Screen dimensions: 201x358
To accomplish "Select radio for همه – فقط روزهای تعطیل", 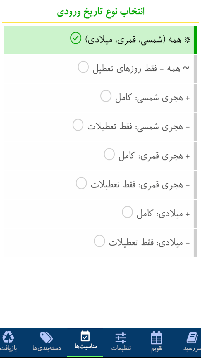I will (83, 67).
